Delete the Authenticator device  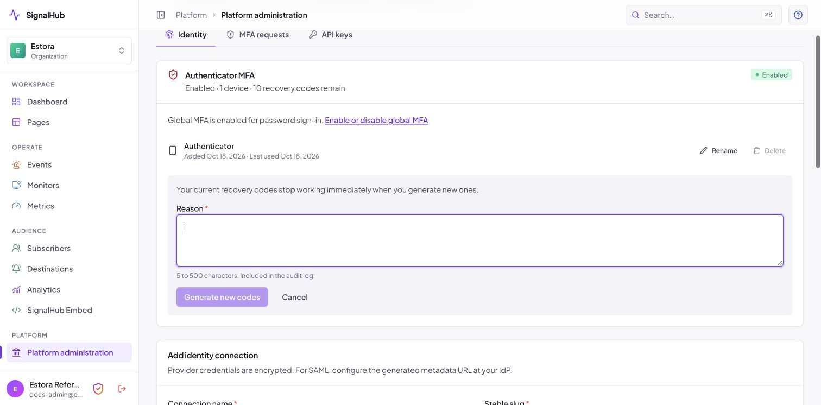(769, 150)
